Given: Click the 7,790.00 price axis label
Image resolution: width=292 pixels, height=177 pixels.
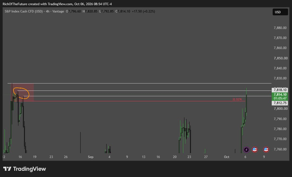Looking at the screenshot, I should tap(280, 119).
